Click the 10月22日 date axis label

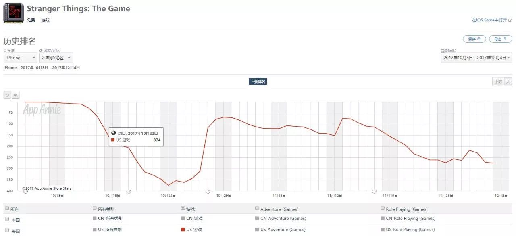point(169,196)
